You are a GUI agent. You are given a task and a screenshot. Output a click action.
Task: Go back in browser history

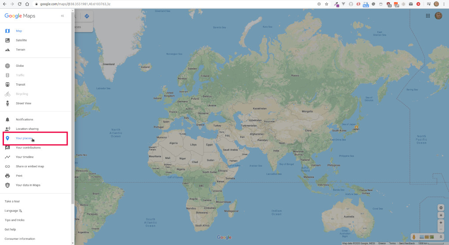pyautogui.click(x=4, y=4)
